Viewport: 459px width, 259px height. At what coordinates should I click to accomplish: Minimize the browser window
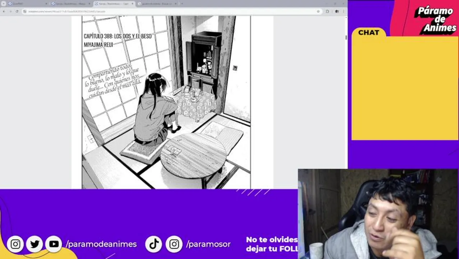tap(326, 4)
